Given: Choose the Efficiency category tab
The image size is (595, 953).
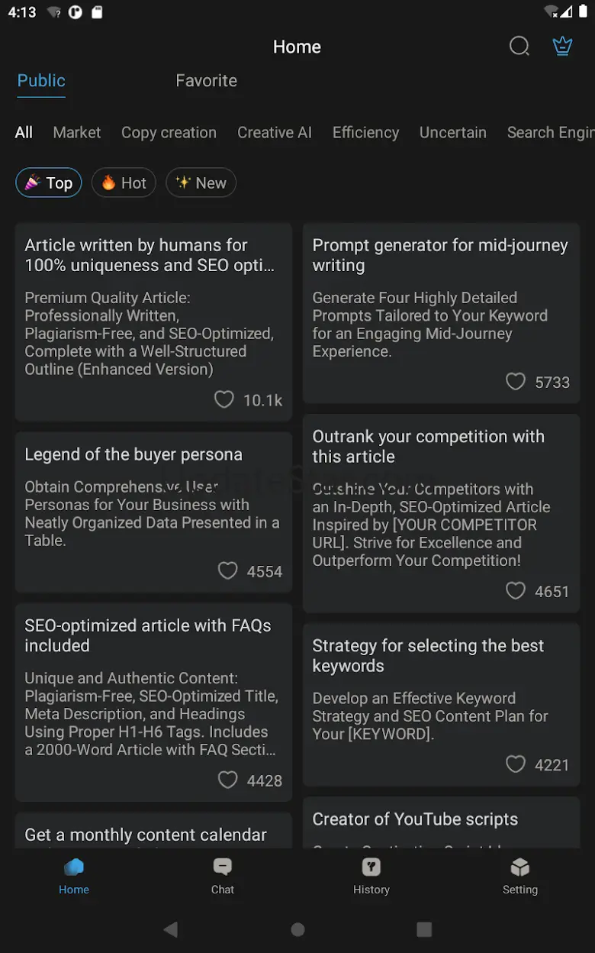Looking at the screenshot, I should [x=365, y=133].
